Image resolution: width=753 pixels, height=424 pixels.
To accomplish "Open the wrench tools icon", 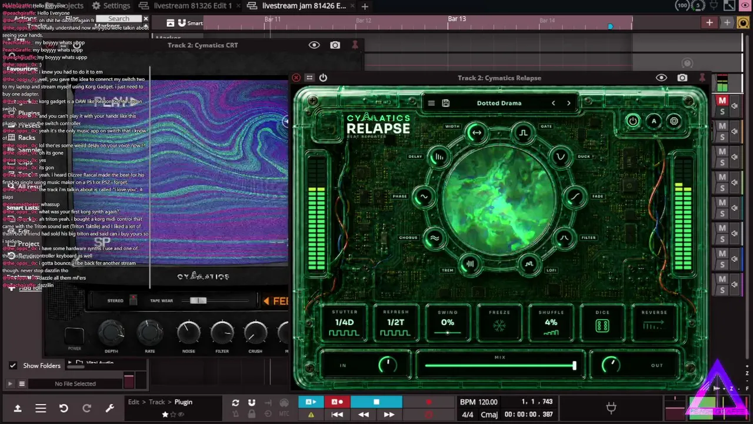I will pyautogui.click(x=109, y=408).
